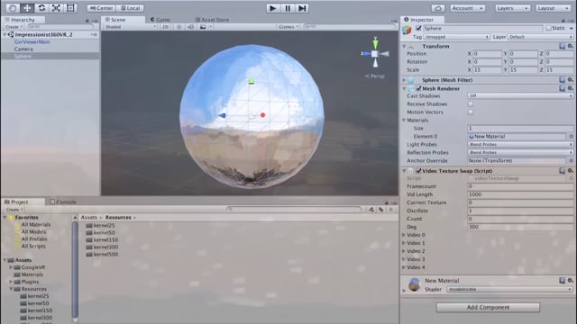Click the red X move handle on sphere
The image size is (577, 324).
tap(262, 115)
